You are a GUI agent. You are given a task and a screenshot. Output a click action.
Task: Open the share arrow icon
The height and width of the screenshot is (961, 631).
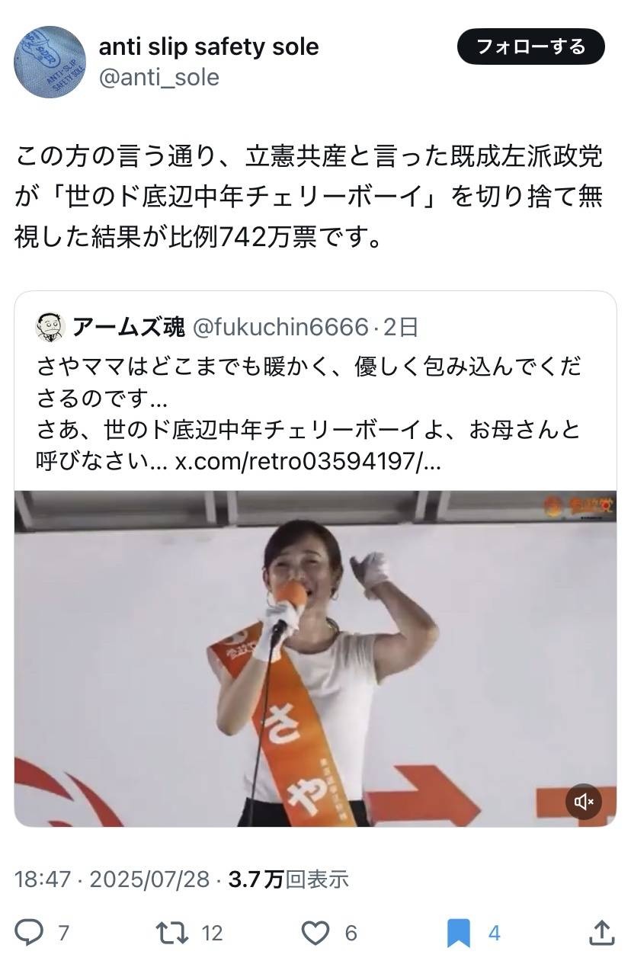(x=602, y=931)
